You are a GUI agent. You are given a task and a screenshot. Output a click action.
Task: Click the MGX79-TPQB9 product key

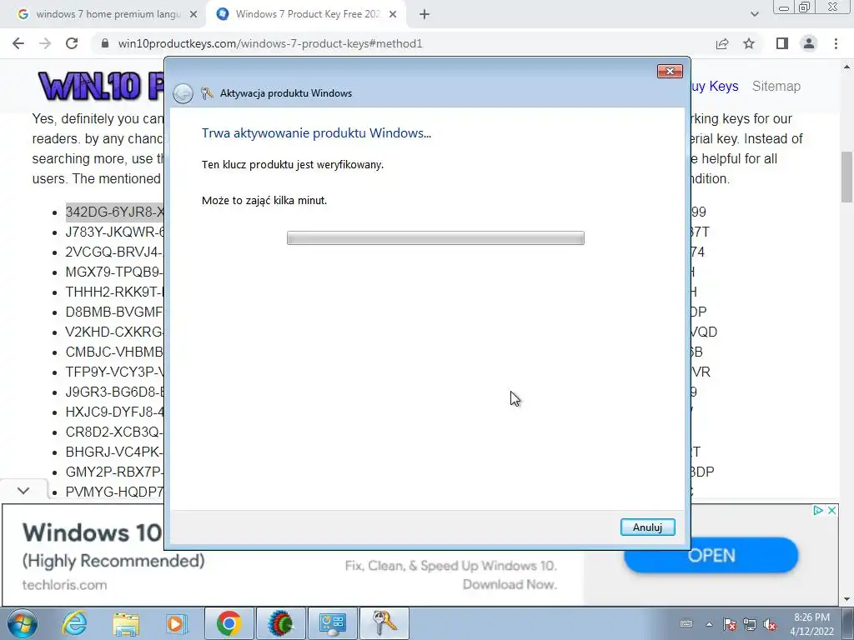[114, 272]
